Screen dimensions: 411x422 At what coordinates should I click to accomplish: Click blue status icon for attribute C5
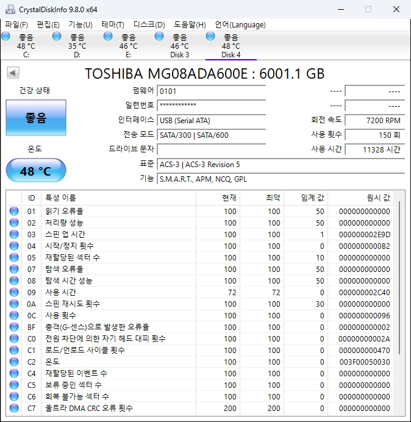[14, 385]
